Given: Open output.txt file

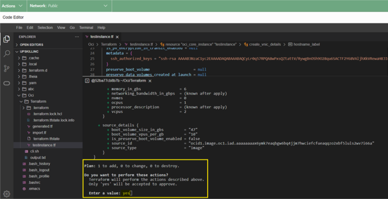Looking at the screenshot, I should tap(38, 157).
